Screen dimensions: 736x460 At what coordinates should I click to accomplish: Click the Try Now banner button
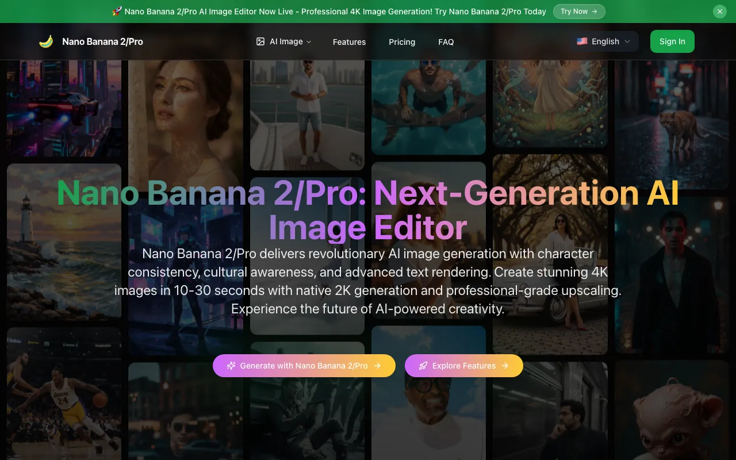click(579, 11)
